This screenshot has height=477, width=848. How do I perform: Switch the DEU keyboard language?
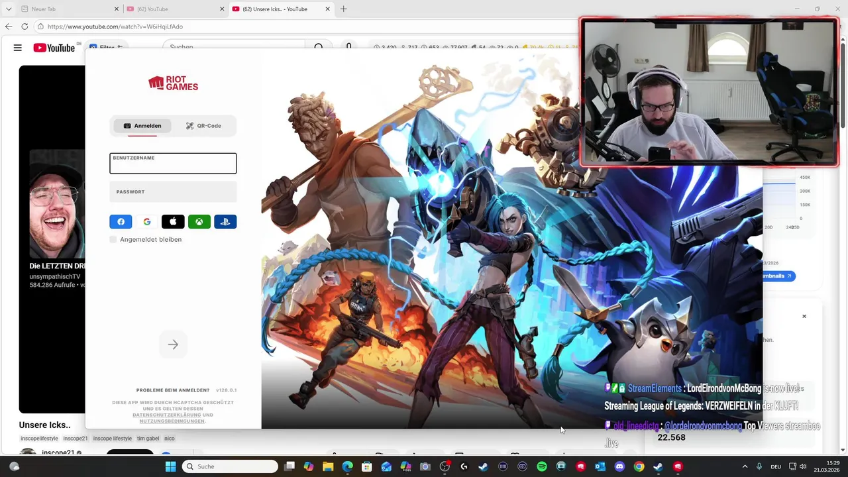(x=775, y=466)
